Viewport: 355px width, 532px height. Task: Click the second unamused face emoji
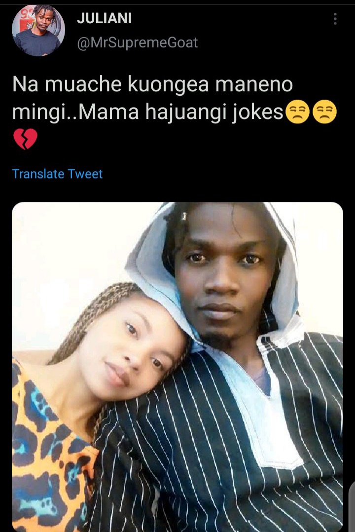(324, 113)
